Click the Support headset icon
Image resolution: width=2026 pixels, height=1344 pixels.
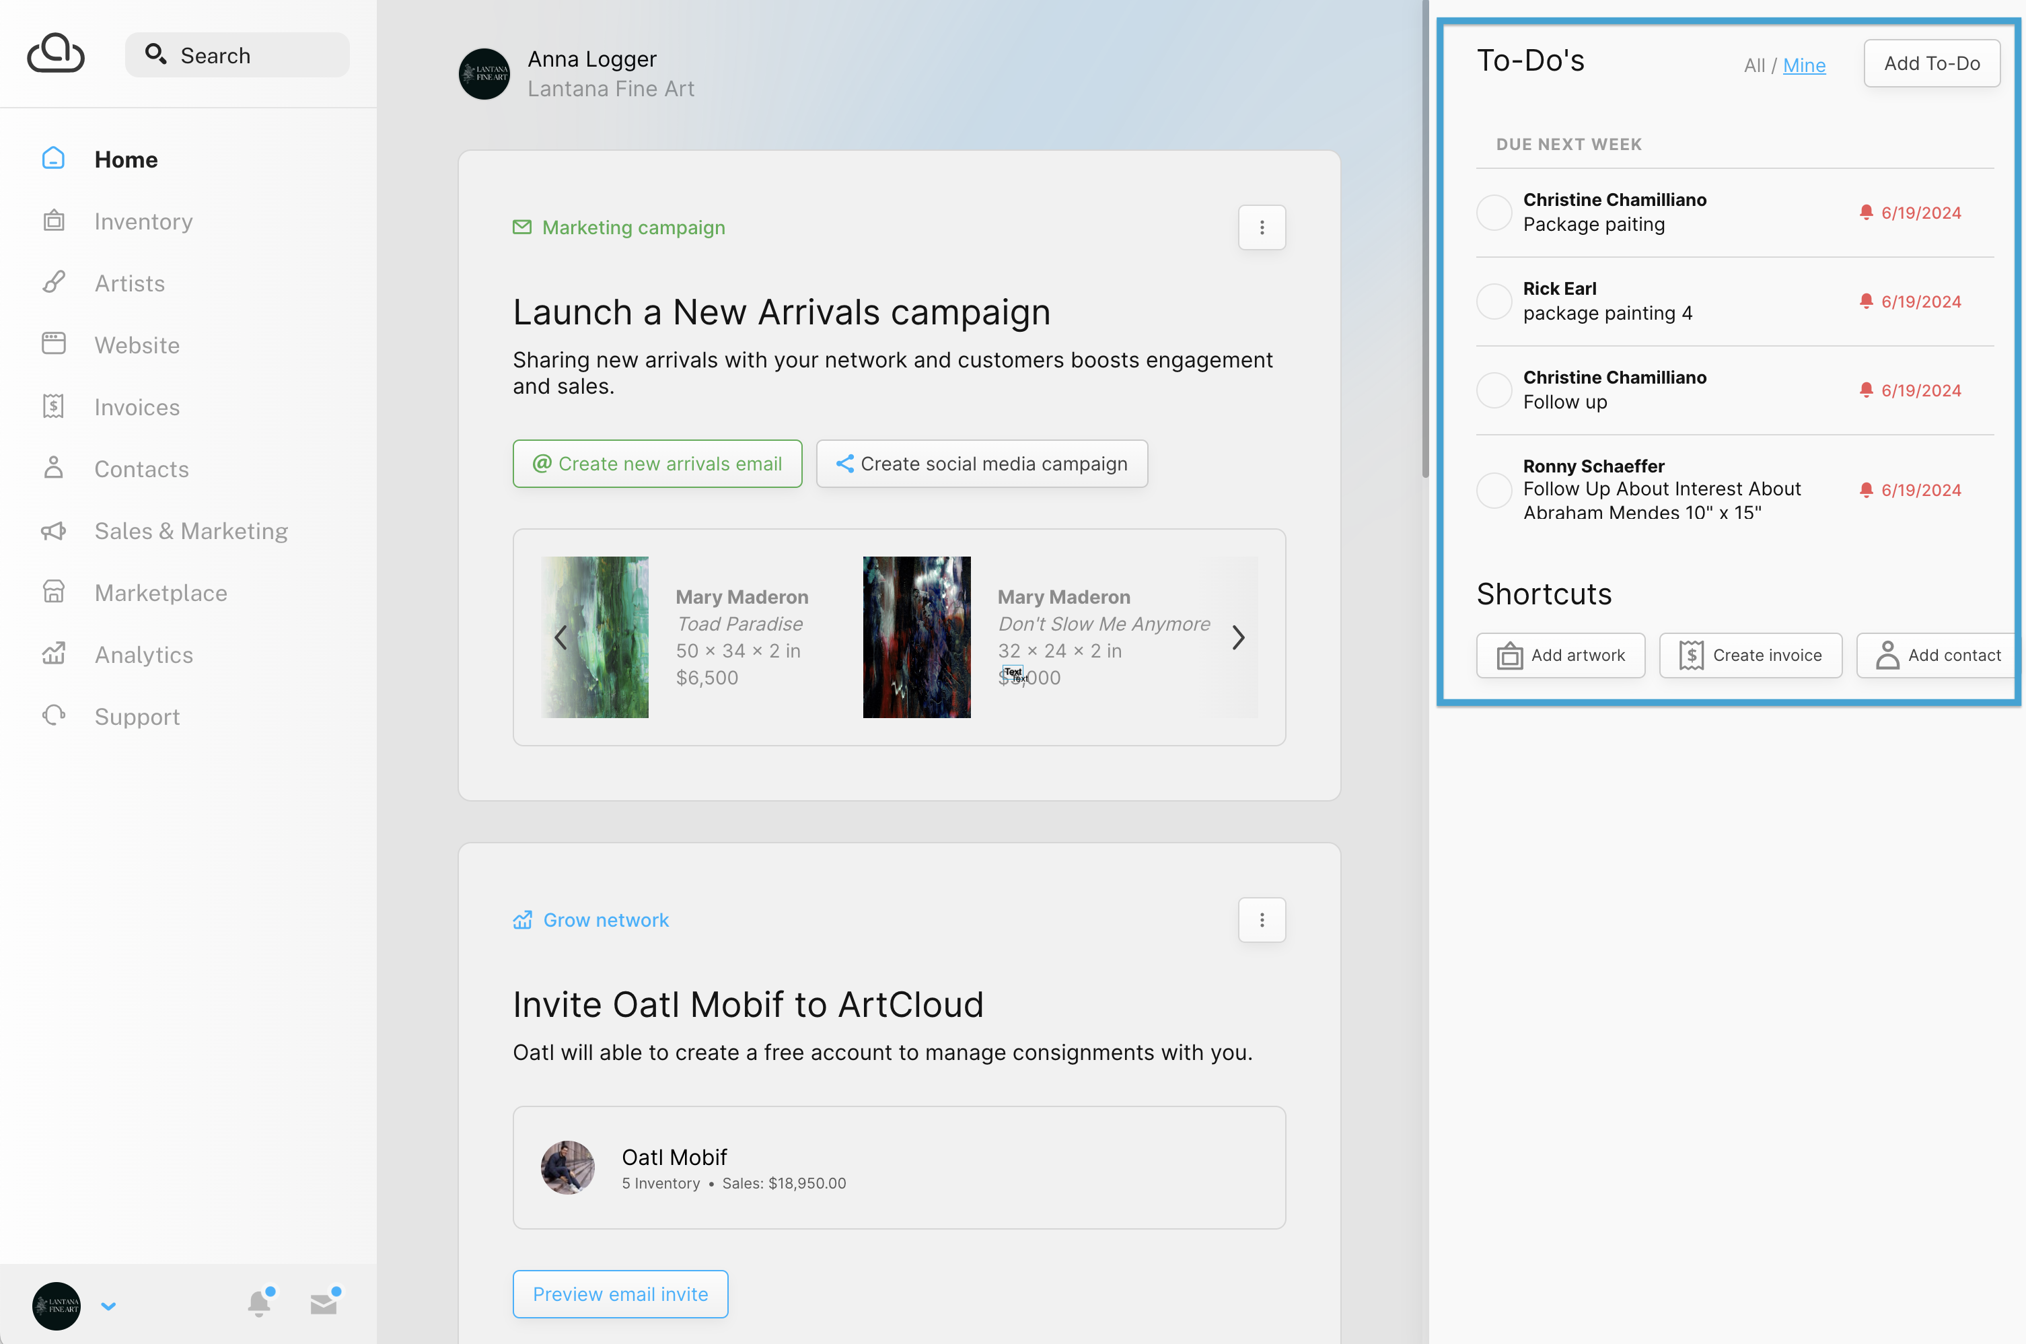(54, 715)
